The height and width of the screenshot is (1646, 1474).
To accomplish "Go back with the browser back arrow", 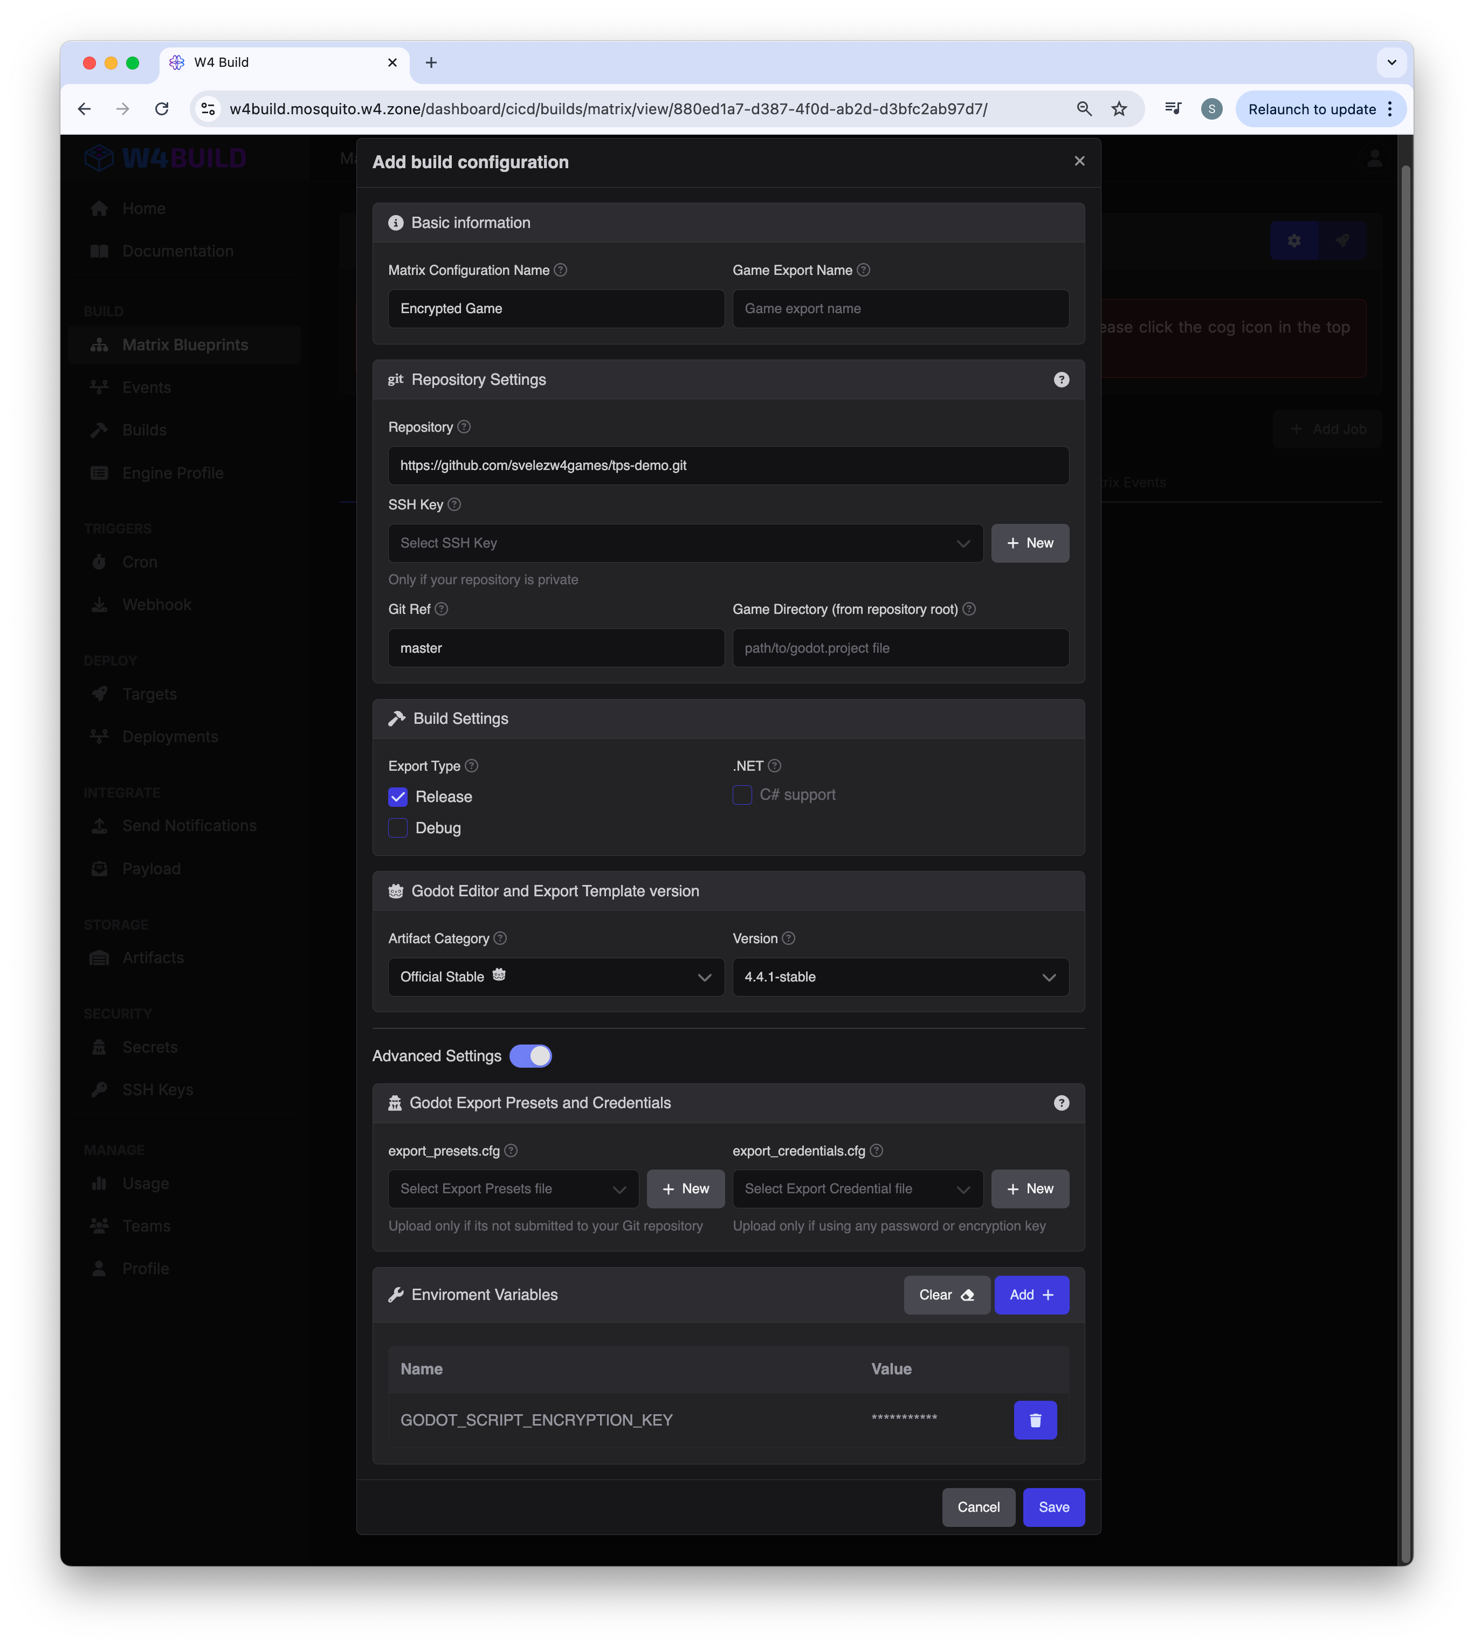I will click(84, 108).
